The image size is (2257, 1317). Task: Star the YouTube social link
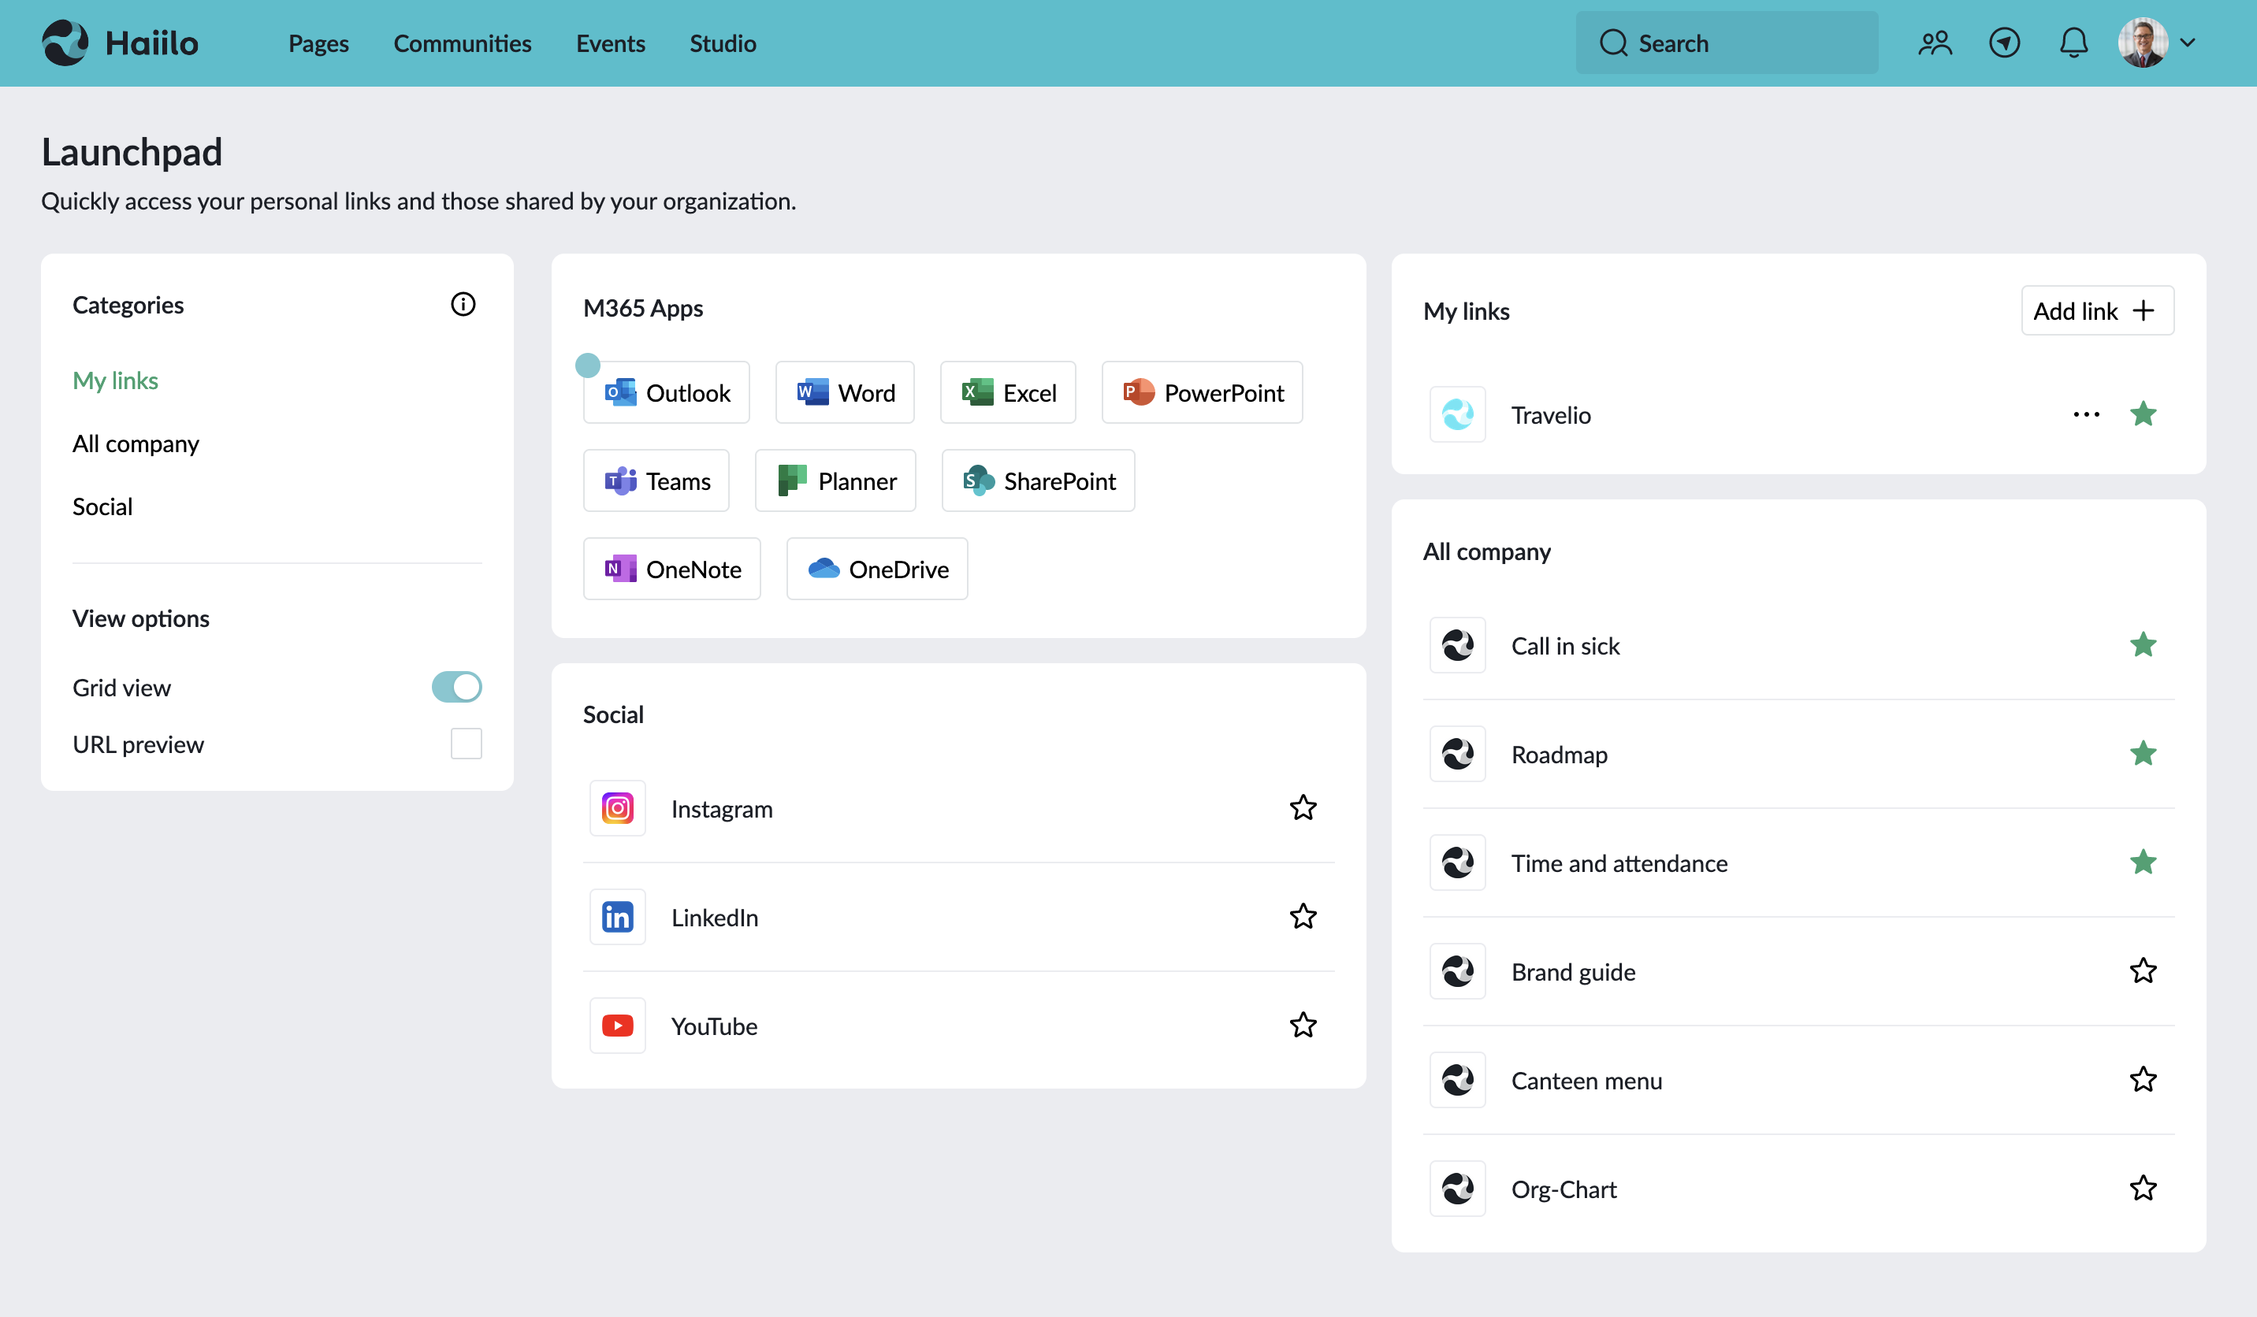(x=1303, y=1025)
